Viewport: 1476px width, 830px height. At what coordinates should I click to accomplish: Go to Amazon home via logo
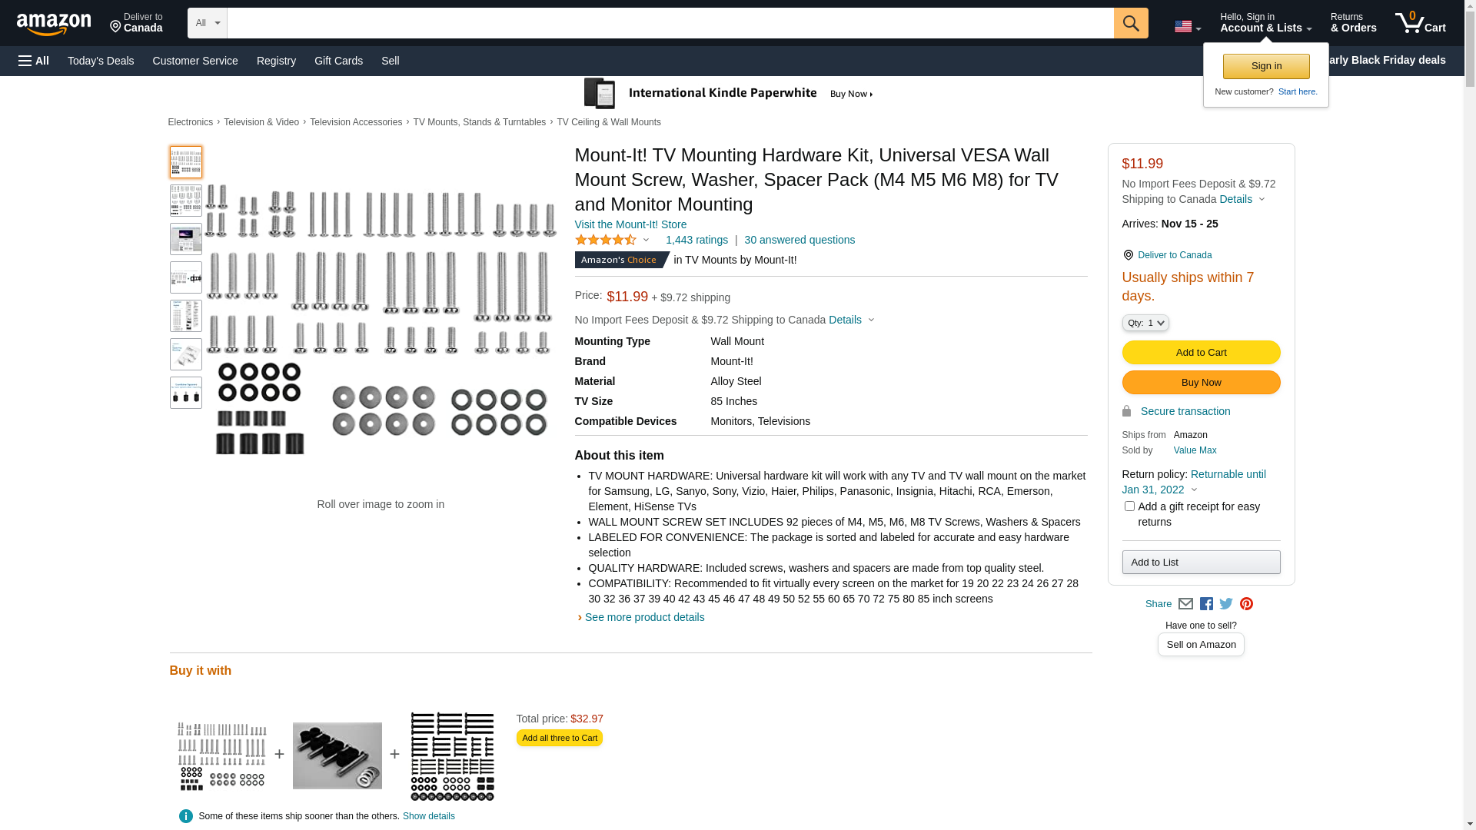(x=54, y=24)
